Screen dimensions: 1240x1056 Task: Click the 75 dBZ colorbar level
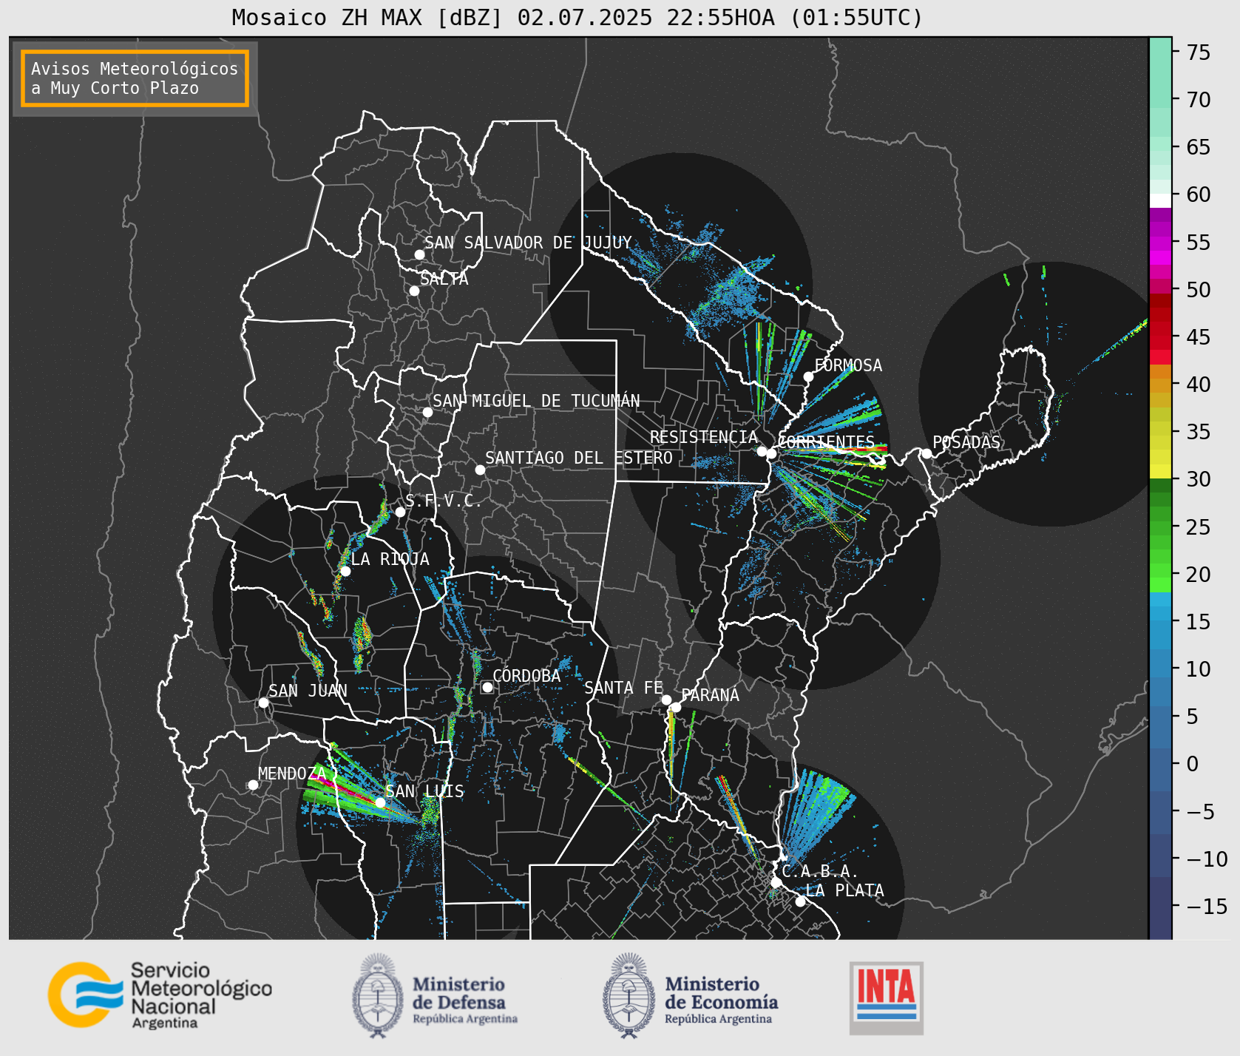point(1160,52)
